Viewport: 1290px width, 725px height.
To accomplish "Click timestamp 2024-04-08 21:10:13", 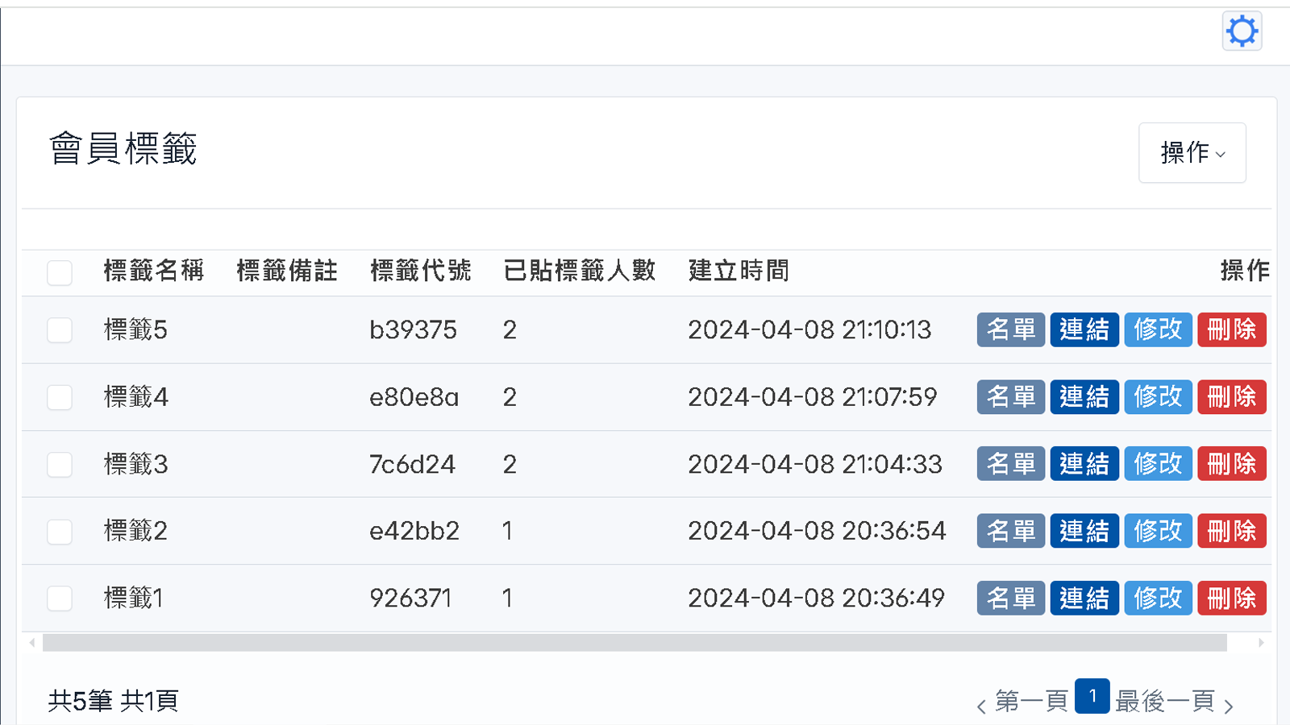I will click(x=809, y=329).
